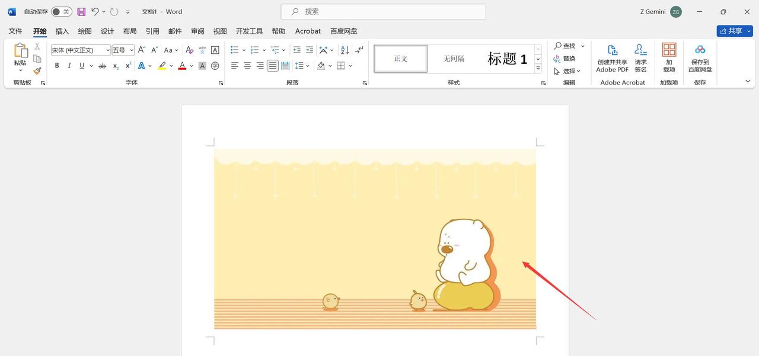Clear all formatting with eraser-A icon

(190, 50)
